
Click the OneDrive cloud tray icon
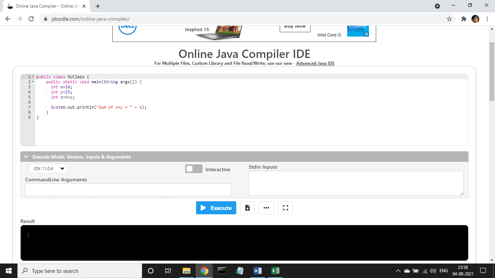[x=407, y=271]
